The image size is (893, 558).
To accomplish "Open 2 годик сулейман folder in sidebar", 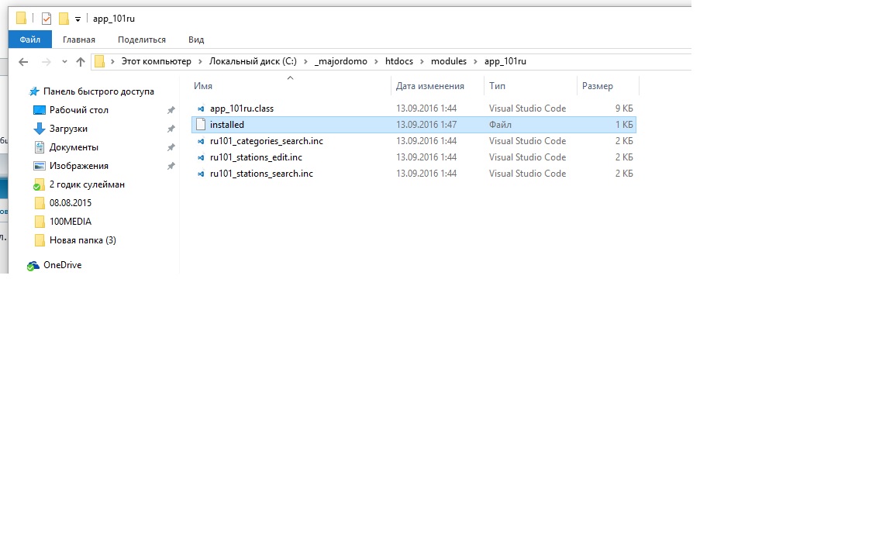I will [x=87, y=184].
